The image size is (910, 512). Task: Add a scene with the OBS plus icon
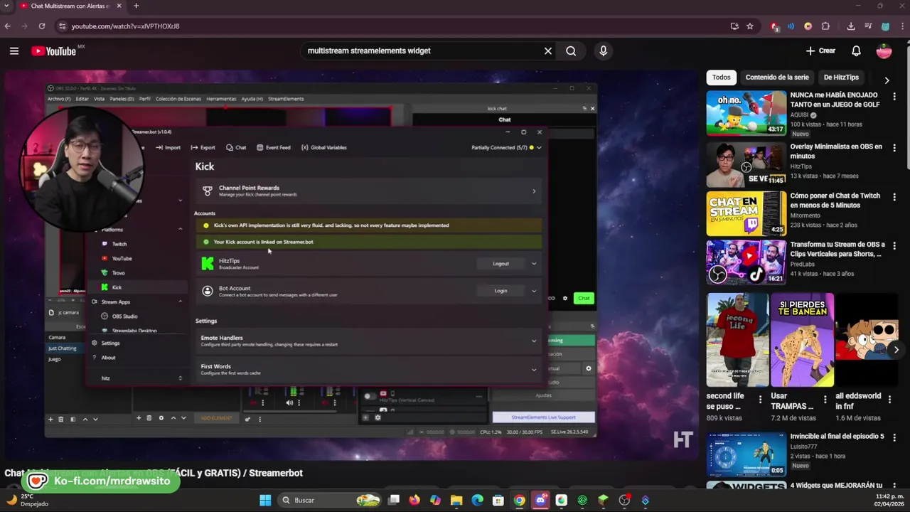[50, 419]
